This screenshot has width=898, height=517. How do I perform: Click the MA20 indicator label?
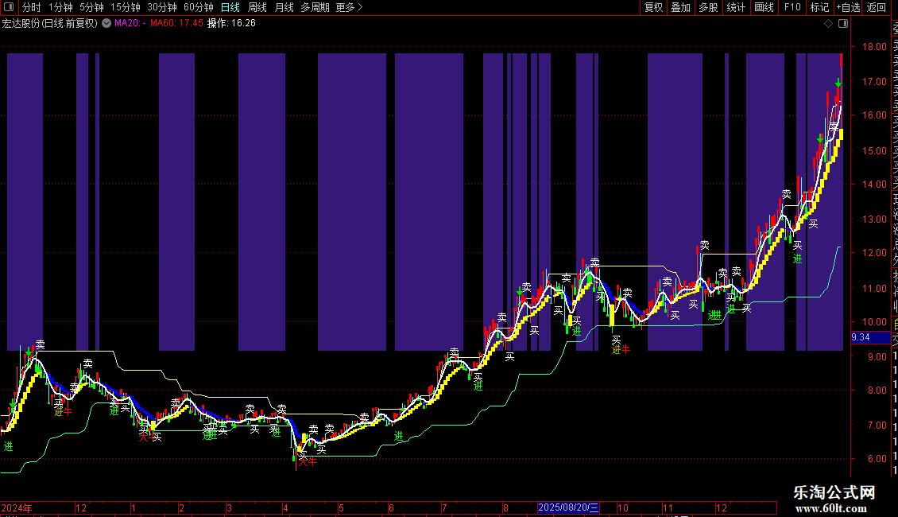(130, 23)
